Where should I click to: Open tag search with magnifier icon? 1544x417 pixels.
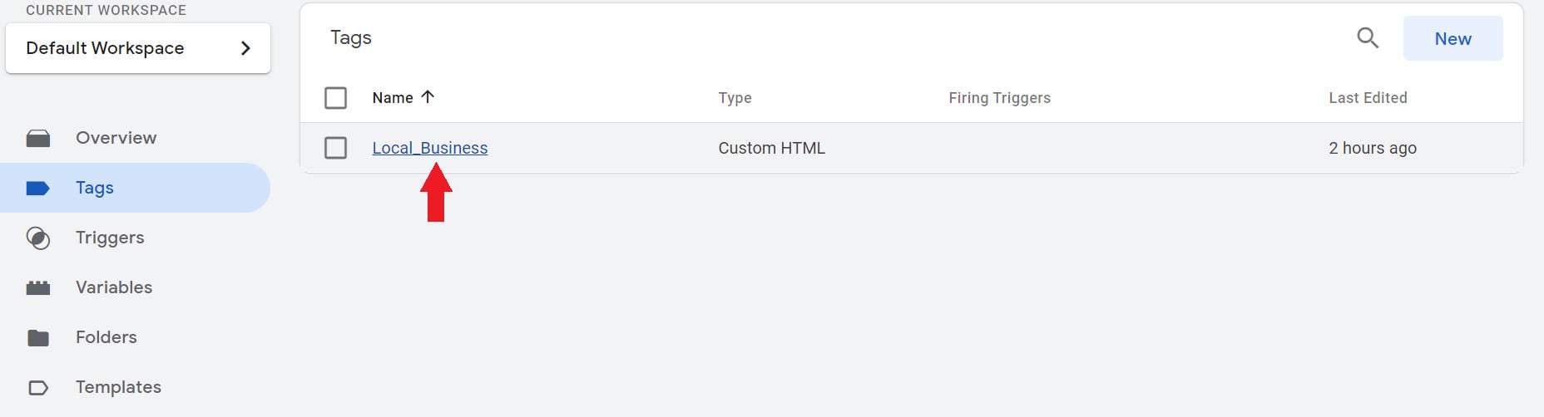pos(1368,38)
